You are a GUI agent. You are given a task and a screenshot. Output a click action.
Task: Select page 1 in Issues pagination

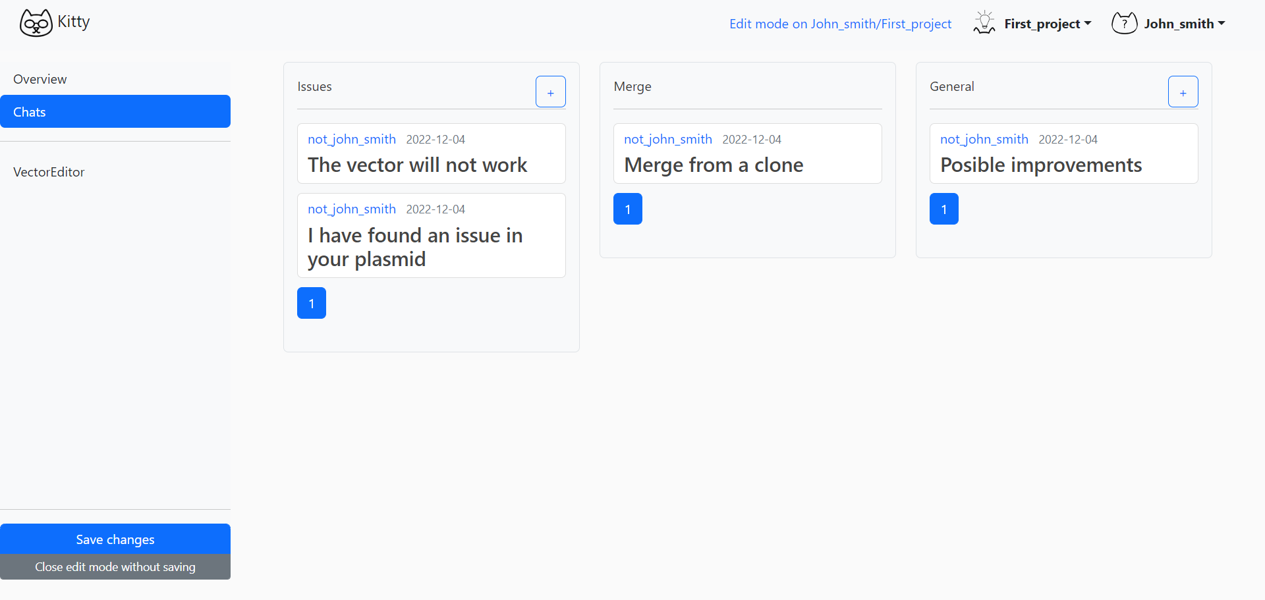click(312, 303)
